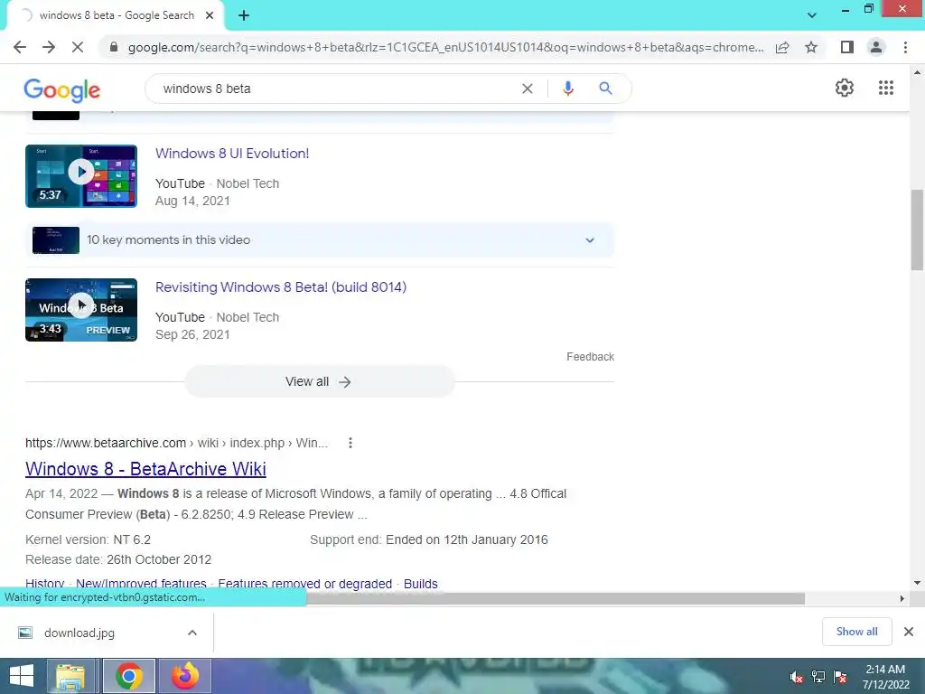The image size is (925, 694).
Task: Play the Revisiting Windows 8 Beta thumbnail
Action: (81, 310)
